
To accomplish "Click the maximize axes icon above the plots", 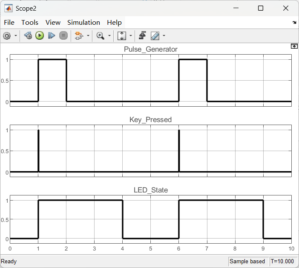I will click(294, 46).
